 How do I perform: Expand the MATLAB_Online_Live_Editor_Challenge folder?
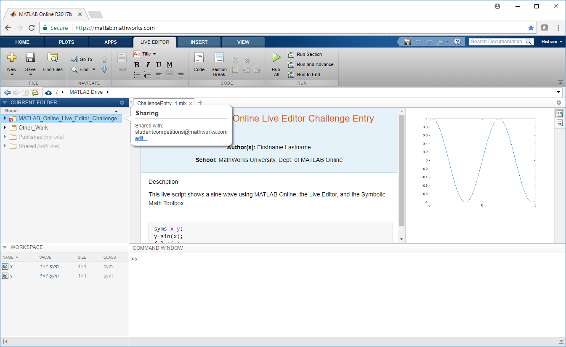click(5, 118)
